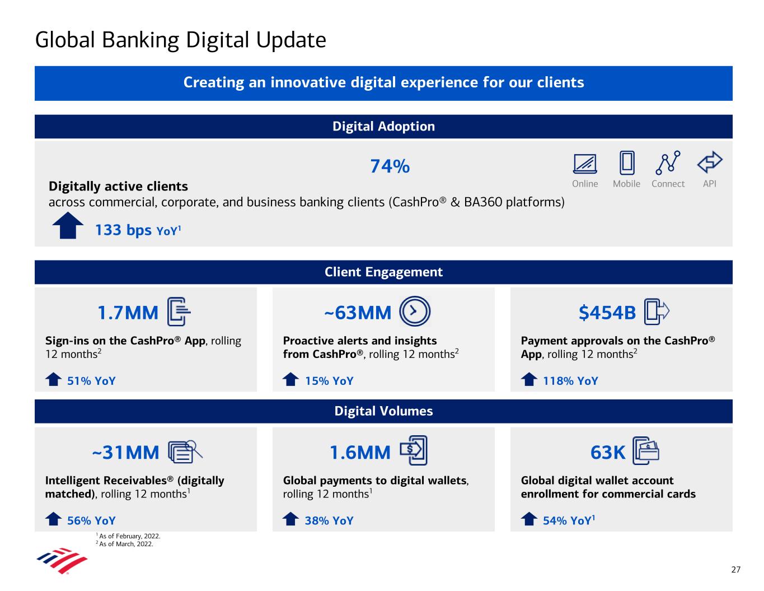The height and width of the screenshot is (591, 764).
Task: Click the dollar phone icon beside 1.6MM
Action: click(414, 450)
